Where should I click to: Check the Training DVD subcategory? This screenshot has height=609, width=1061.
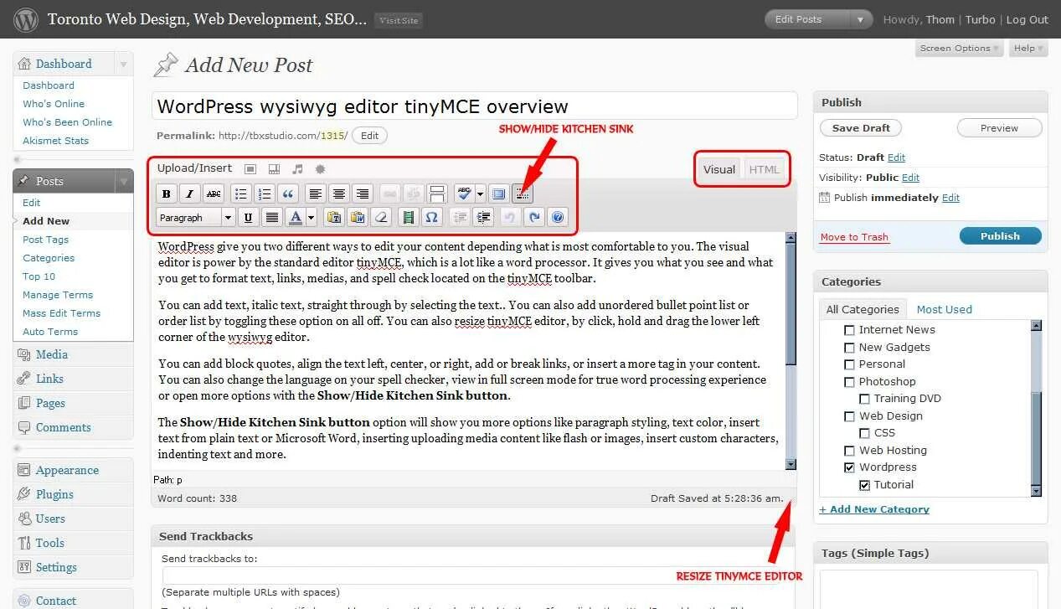click(x=865, y=399)
